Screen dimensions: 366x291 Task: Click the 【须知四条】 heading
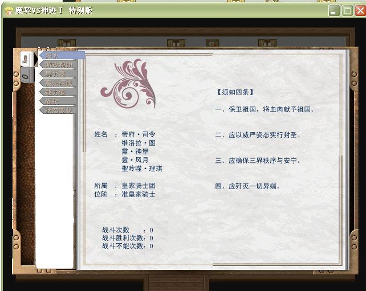[x=235, y=92]
